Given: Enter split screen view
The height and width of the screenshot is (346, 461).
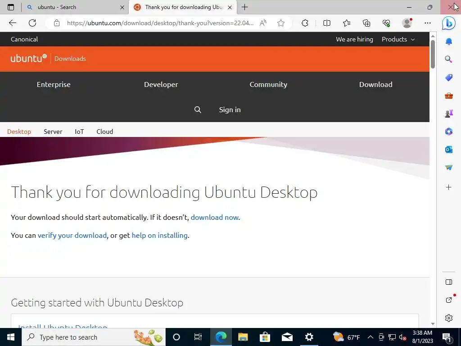Looking at the screenshot, I should 327,23.
